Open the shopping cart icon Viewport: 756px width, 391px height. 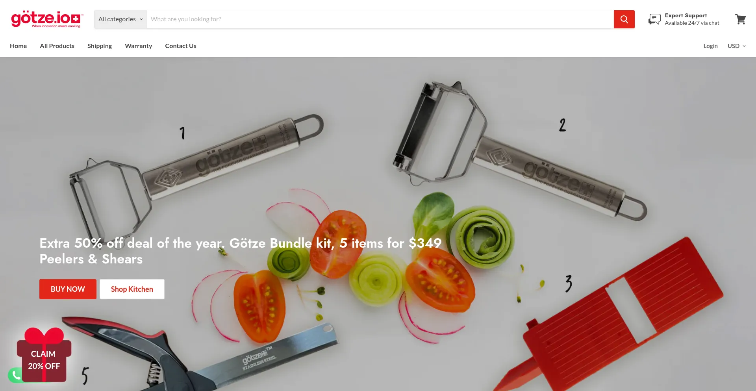coord(740,19)
